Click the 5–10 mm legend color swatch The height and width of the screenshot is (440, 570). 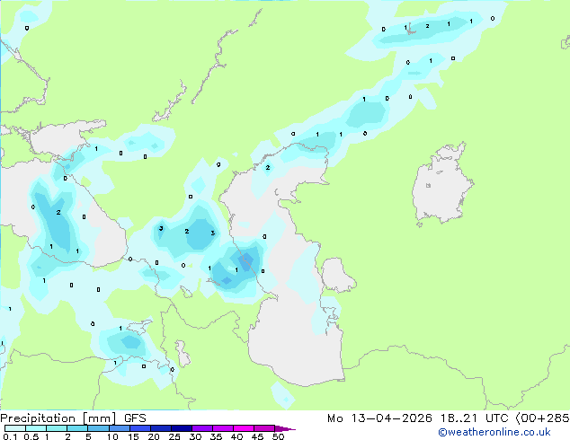99,428
